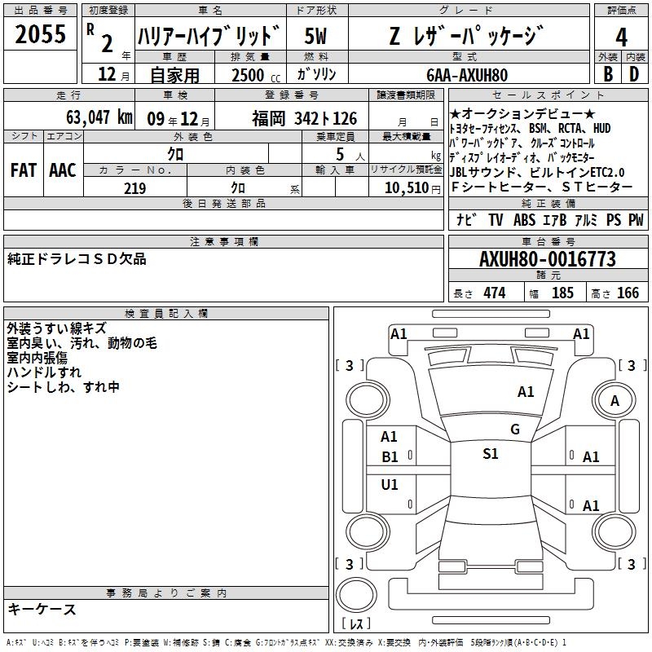Click height value 166

pyautogui.click(x=628, y=293)
